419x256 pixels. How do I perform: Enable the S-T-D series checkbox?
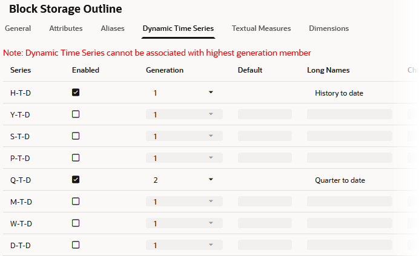[x=76, y=136]
